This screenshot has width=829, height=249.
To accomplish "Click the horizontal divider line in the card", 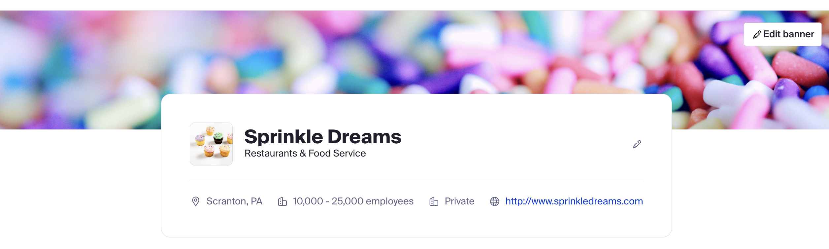I will [x=416, y=180].
